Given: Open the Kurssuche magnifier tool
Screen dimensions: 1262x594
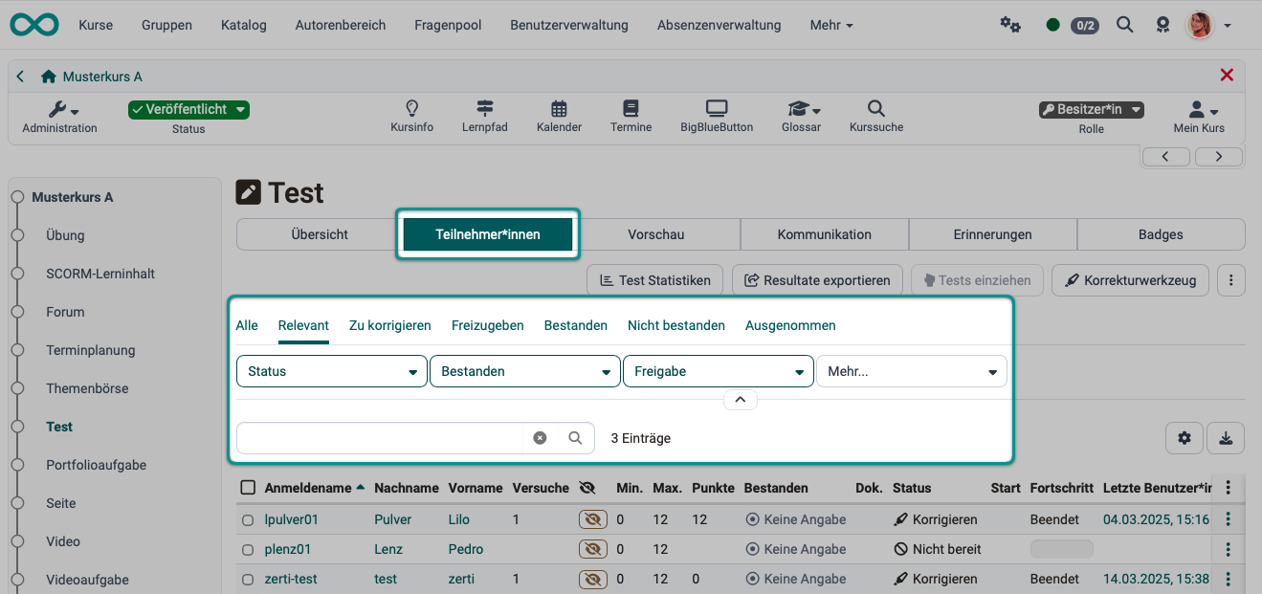Looking at the screenshot, I should (876, 117).
